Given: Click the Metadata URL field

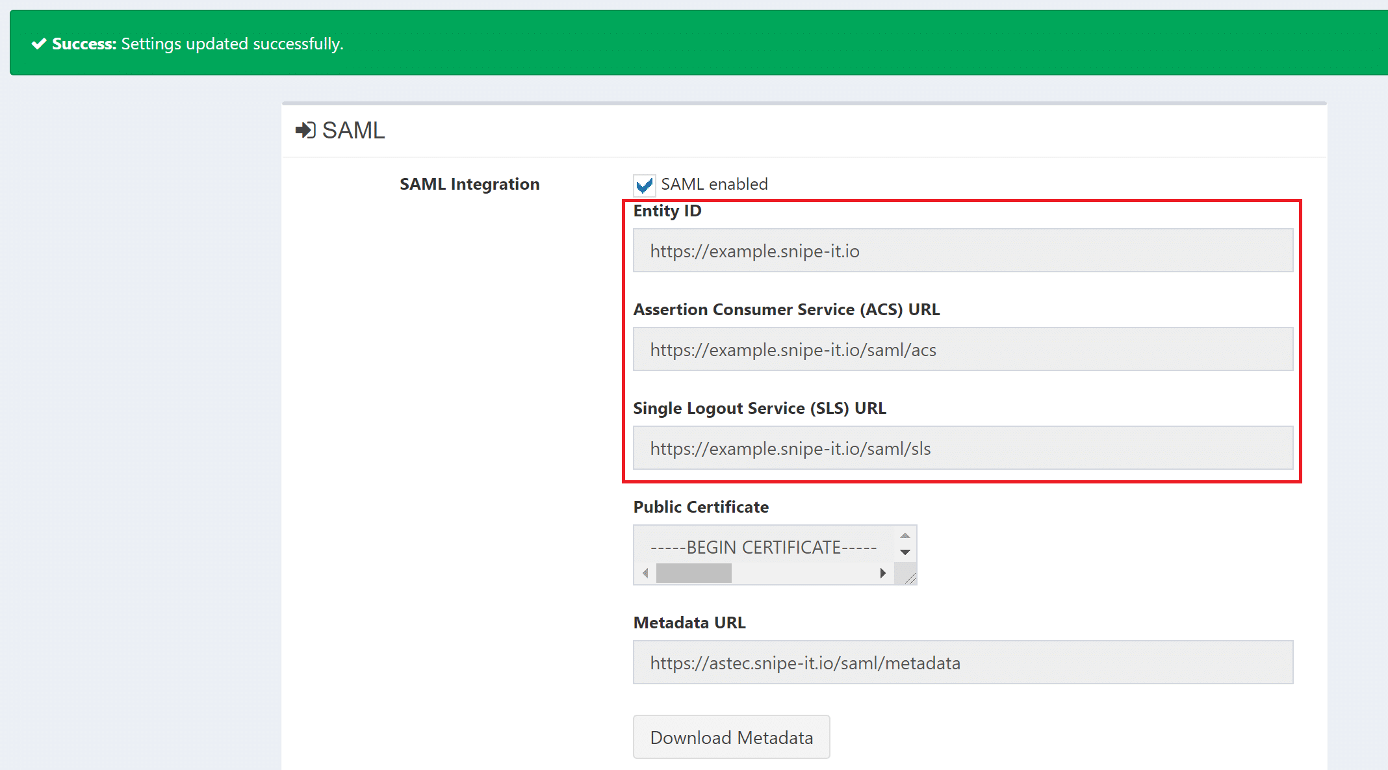Looking at the screenshot, I should coord(962,663).
